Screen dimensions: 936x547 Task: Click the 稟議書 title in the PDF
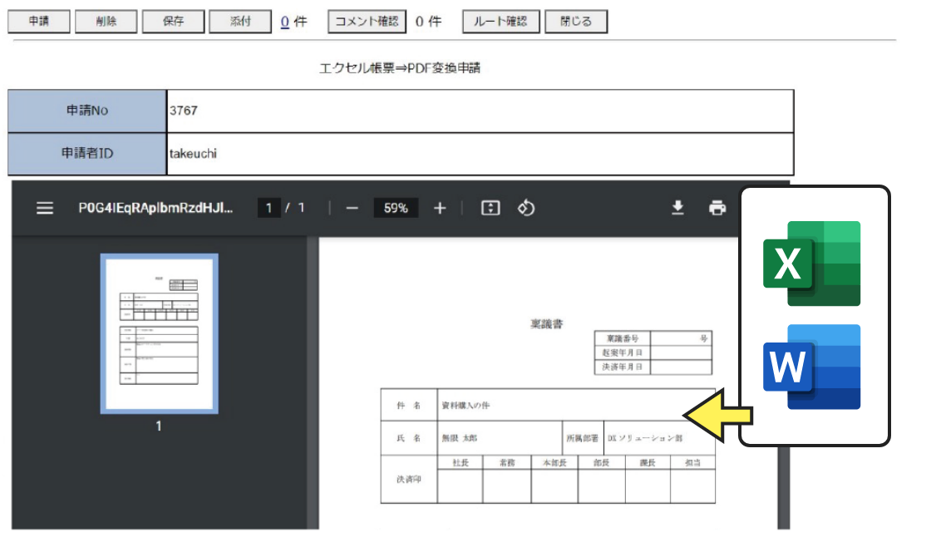[547, 323]
